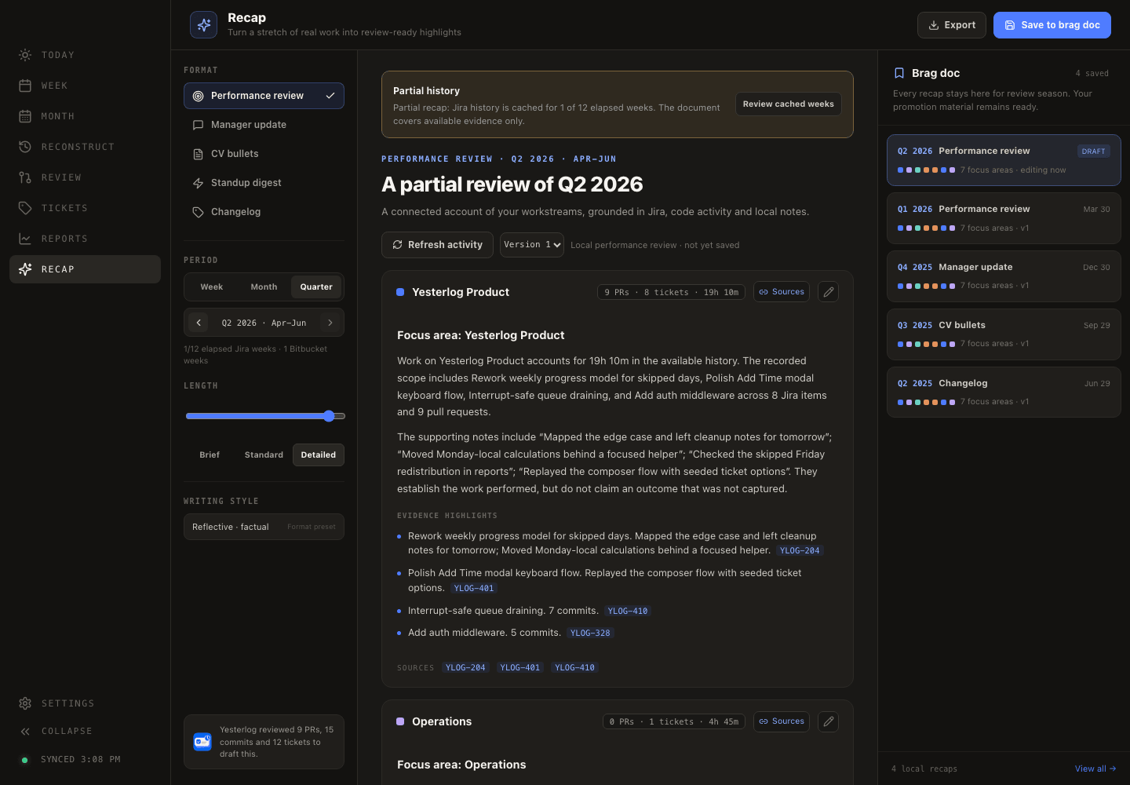Open Reconstruct history clock icon

click(25, 147)
